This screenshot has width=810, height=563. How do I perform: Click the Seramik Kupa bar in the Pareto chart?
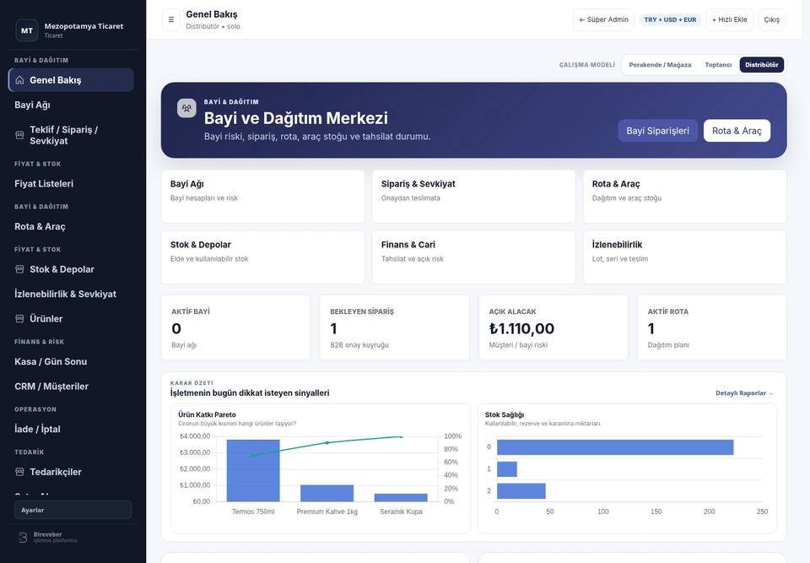(x=401, y=497)
